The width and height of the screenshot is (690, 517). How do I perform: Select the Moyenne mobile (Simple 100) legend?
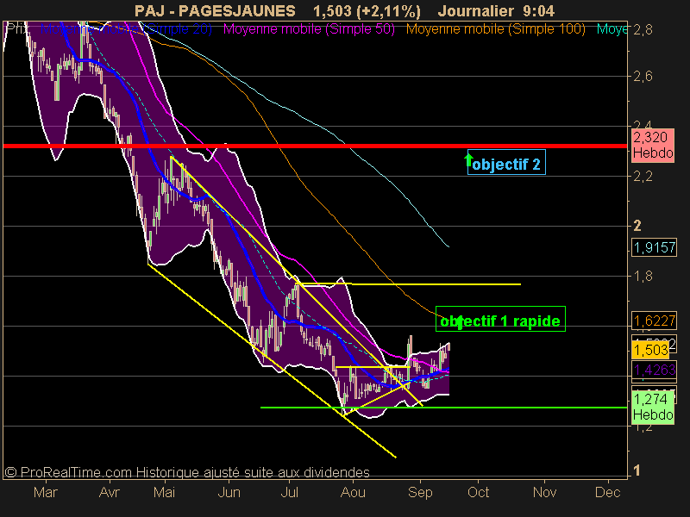[x=495, y=29]
